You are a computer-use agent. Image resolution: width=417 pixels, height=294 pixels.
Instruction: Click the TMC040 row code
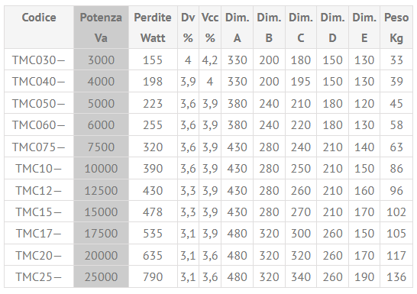click(39, 82)
